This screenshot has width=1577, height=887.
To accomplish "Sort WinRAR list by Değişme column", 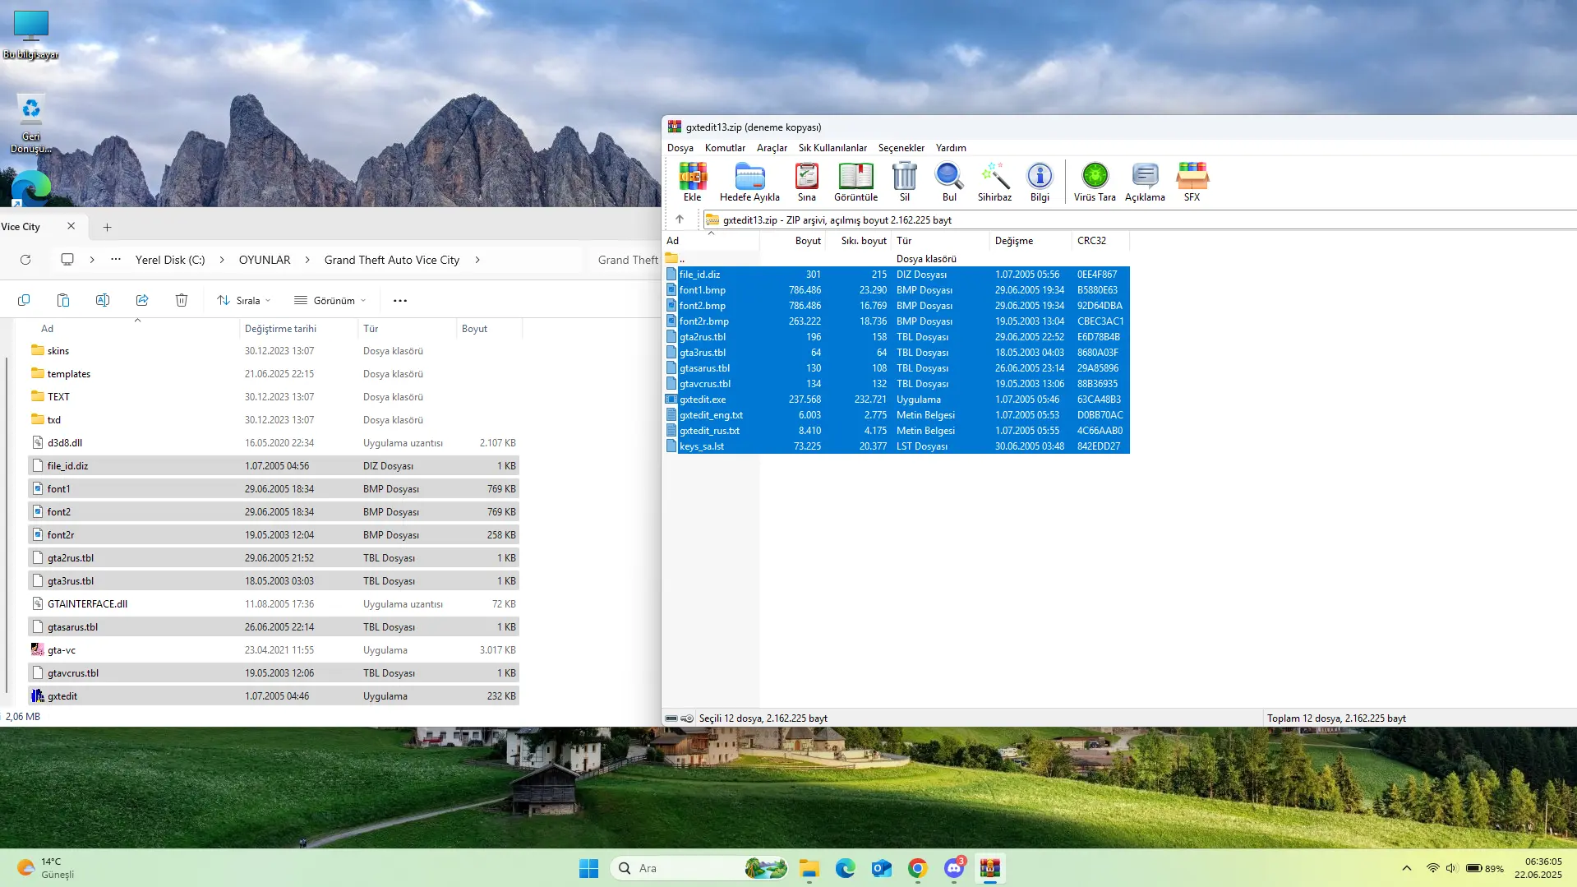I will 1031,241.
